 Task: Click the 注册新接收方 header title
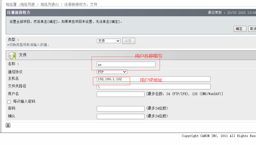coord(19,13)
